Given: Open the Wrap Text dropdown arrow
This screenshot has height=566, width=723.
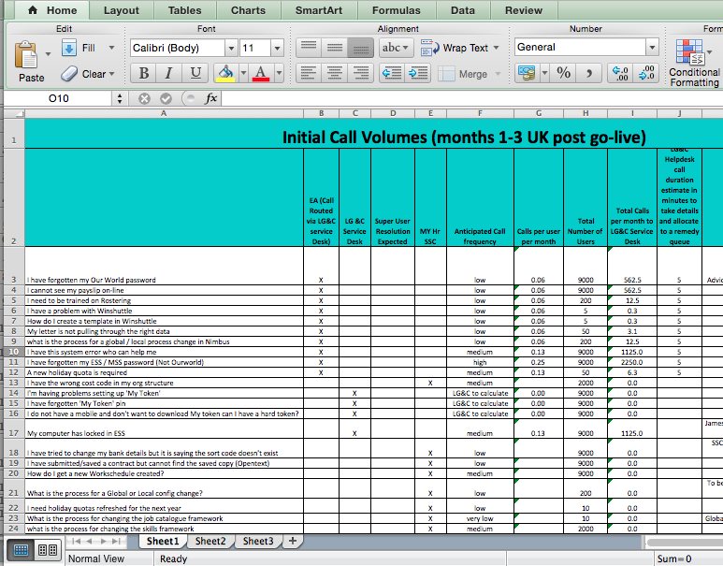Looking at the screenshot, I should [x=496, y=48].
